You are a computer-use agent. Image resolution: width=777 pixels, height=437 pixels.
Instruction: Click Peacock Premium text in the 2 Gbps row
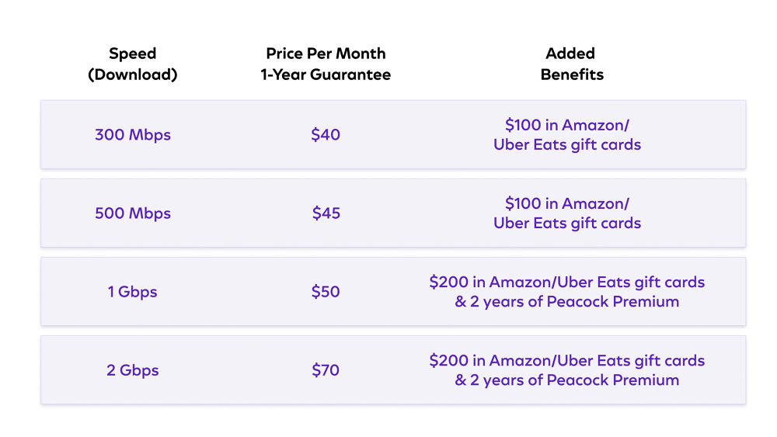click(x=613, y=380)
